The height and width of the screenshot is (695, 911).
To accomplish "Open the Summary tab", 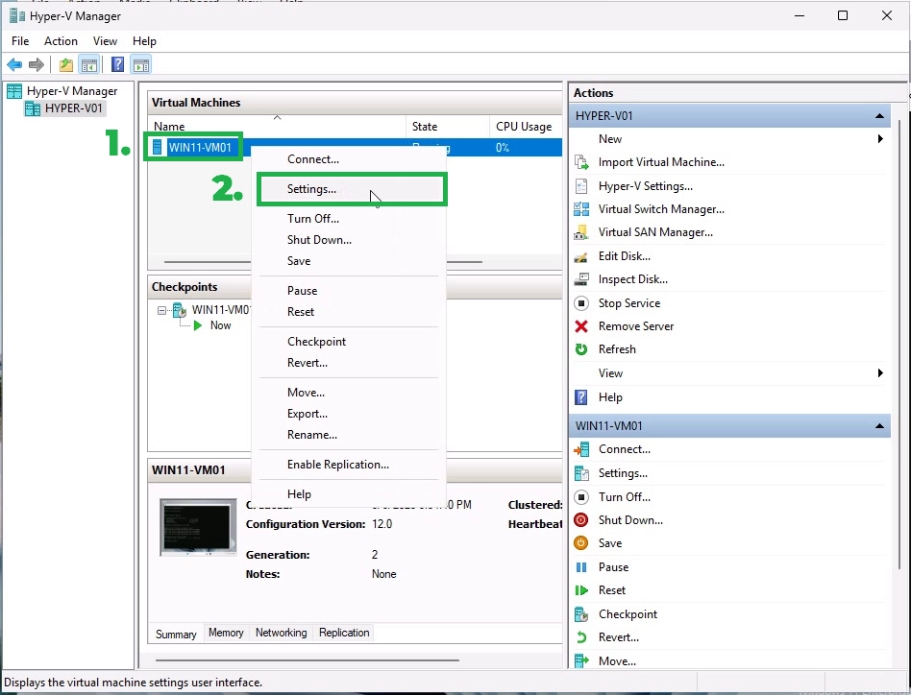I will pyautogui.click(x=176, y=635).
